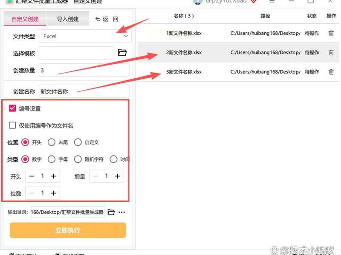
Task: Open template folder browse icon
Action: tap(122, 52)
